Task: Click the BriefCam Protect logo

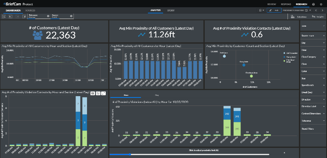Action: 18,4
